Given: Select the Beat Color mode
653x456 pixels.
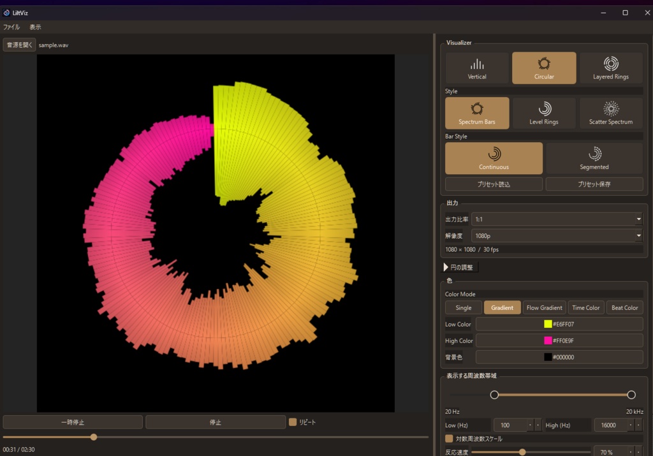Looking at the screenshot, I should [625, 308].
